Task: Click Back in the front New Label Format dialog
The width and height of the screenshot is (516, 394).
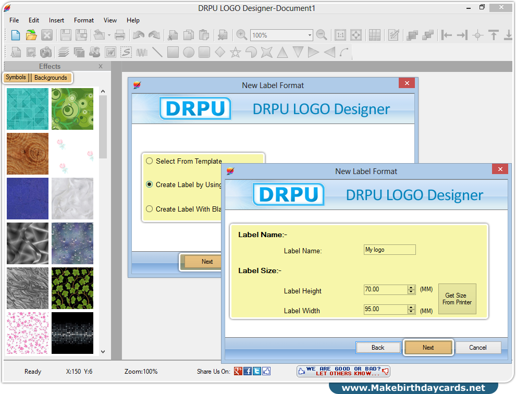Action: tap(378, 348)
